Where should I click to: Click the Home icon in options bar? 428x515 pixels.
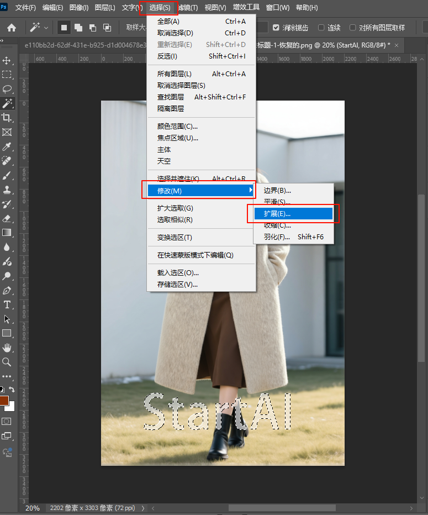[12, 27]
